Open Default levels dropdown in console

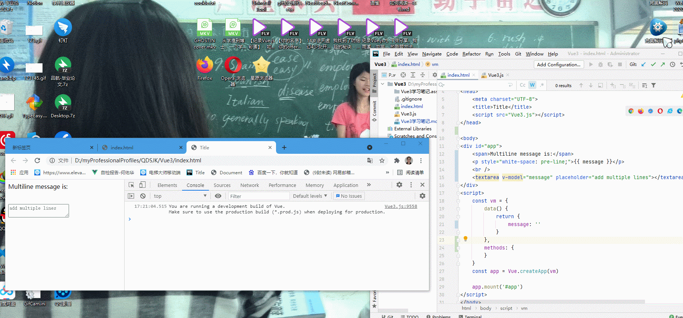click(310, 196)
